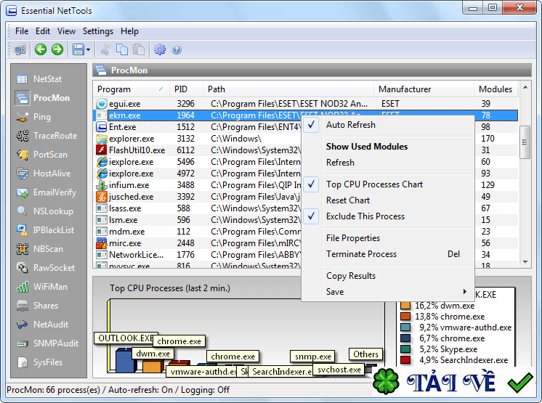The image size is (542, 403).
Task: Click the red SearchIndexer.exe legend swatch
Action: [405, 360]
